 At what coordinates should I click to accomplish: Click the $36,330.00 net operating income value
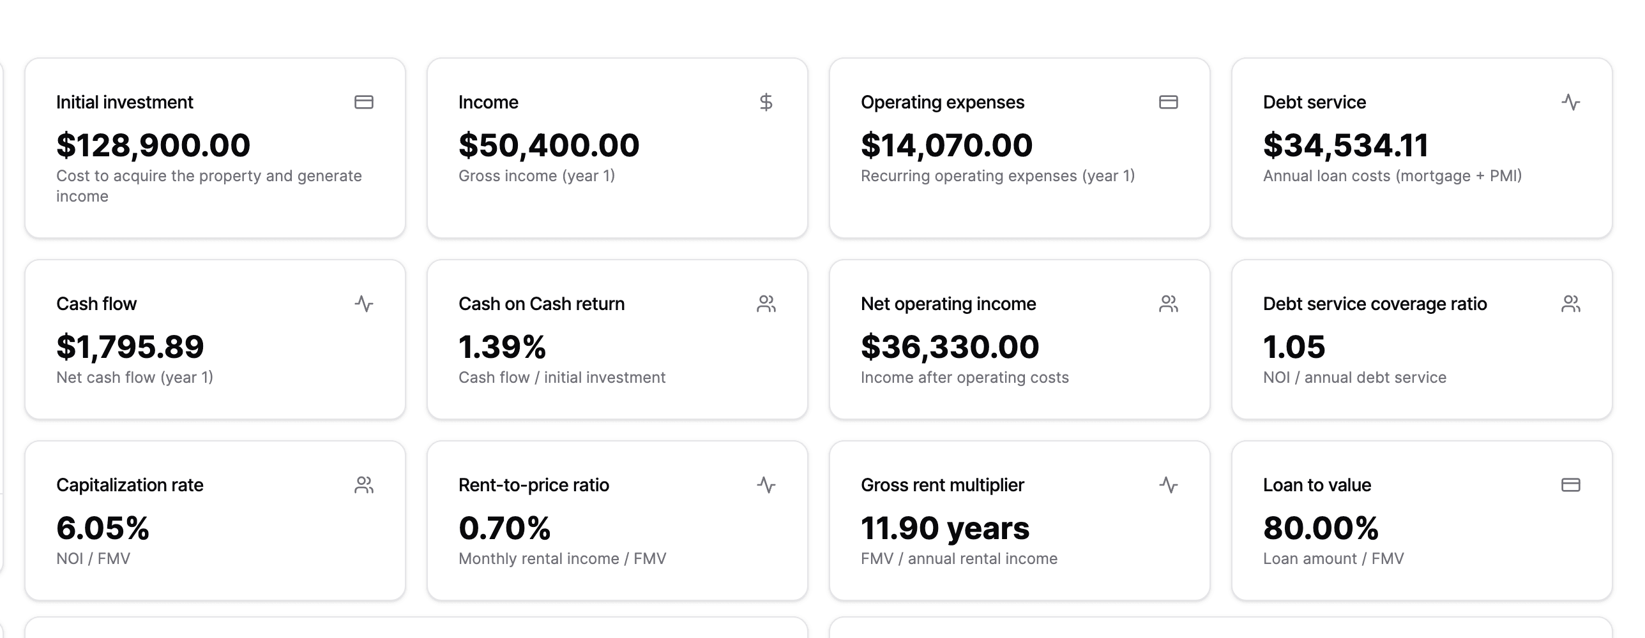coord(950,347)
